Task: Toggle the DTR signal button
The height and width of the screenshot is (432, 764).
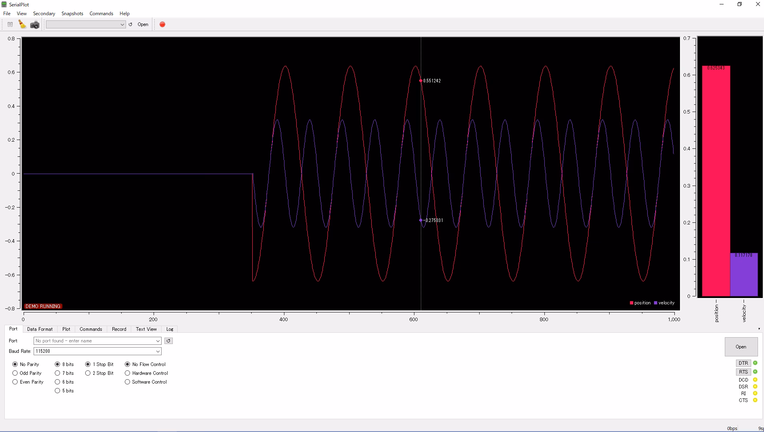Action: click(x=743, y=363)
